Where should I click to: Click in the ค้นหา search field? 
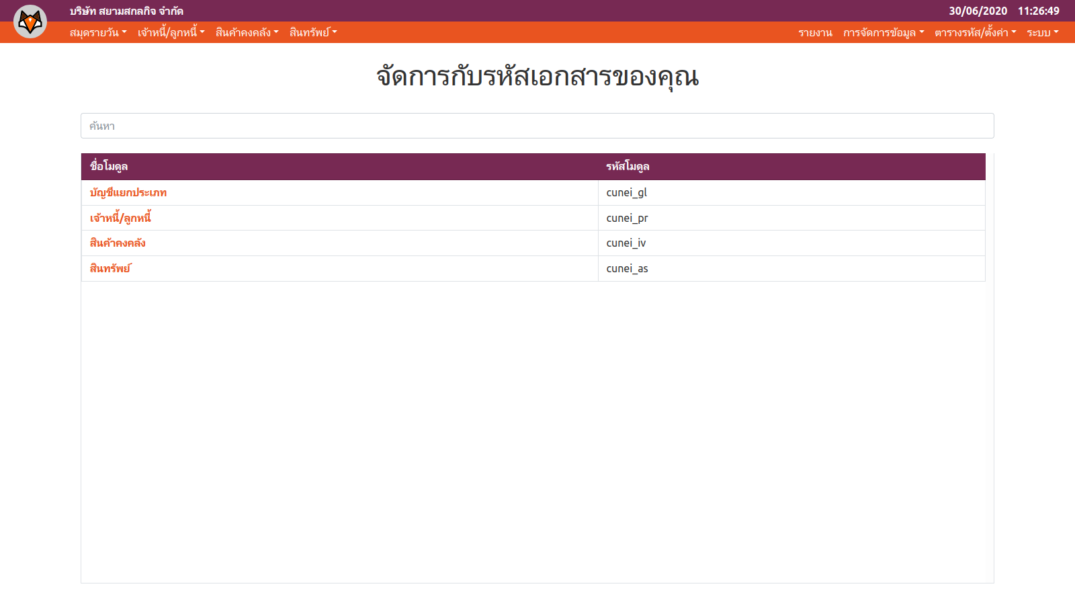pyautogui.click(x=537, y=126)
